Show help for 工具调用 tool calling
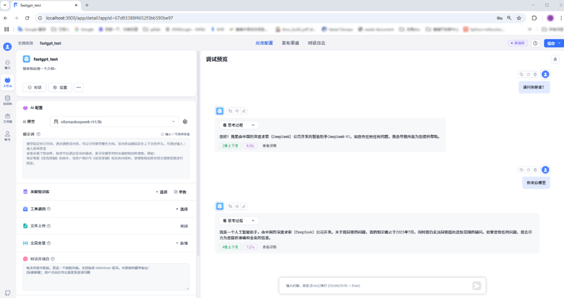564x298 pixels. pos(49,209)
